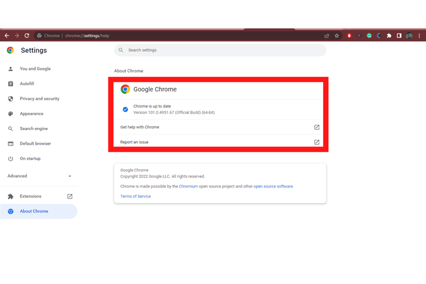
Task: Open Get help with Chrome
Action: click(218, 127)
